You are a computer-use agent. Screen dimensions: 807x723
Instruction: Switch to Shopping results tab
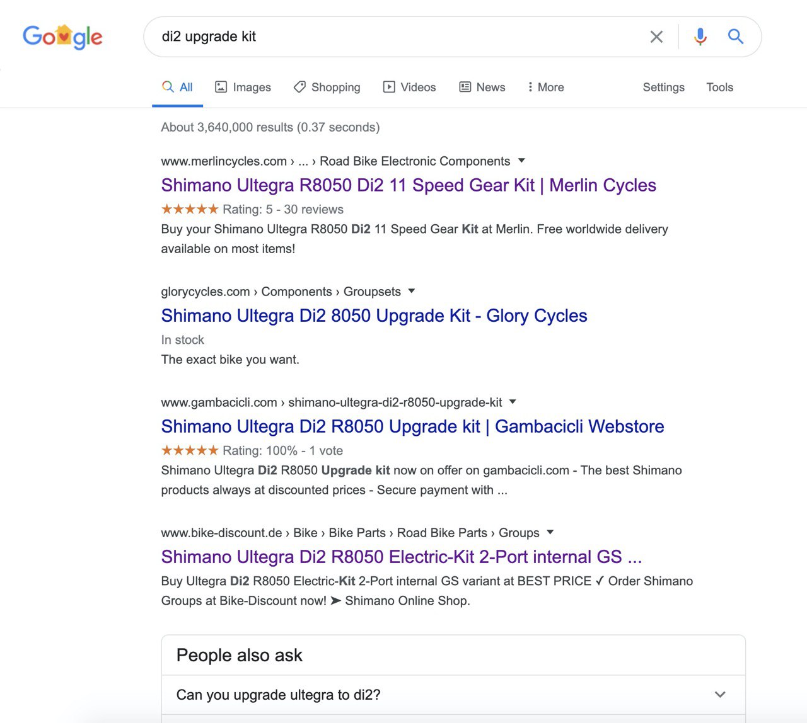point(327,88)
